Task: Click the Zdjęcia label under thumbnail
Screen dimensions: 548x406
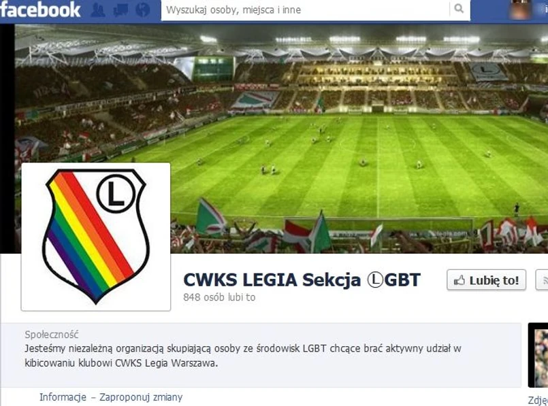Action: pos(538,401)
